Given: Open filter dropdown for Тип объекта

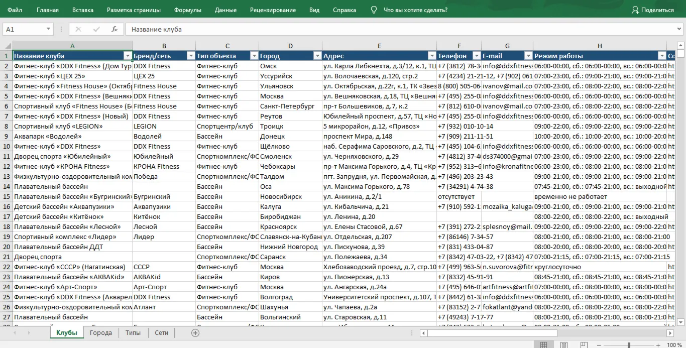Looking at the screenshot, I should point(254,56).
